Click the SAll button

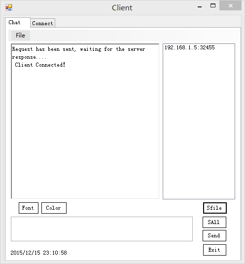pos(214,222)
